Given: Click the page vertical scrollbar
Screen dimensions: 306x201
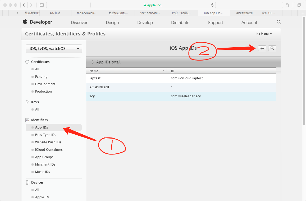Looking at the screenshot, I should (304, 71).
